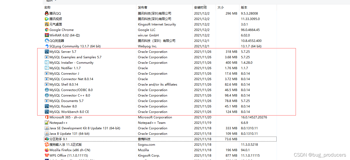Screen dimensions: 350x160
Task: Click the WPS Office icon
Action: click(x=47, y=155)
